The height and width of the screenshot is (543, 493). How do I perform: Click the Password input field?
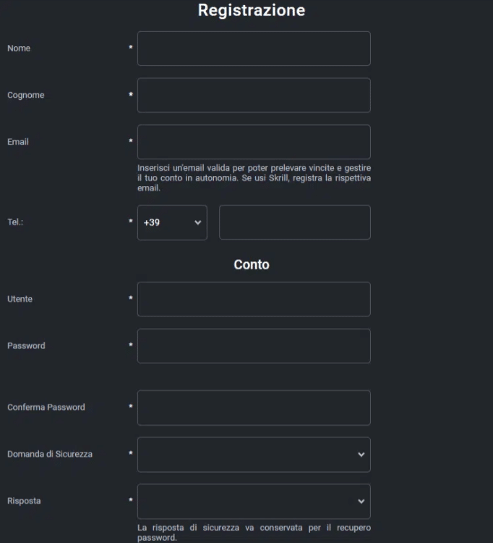point(254,346)
